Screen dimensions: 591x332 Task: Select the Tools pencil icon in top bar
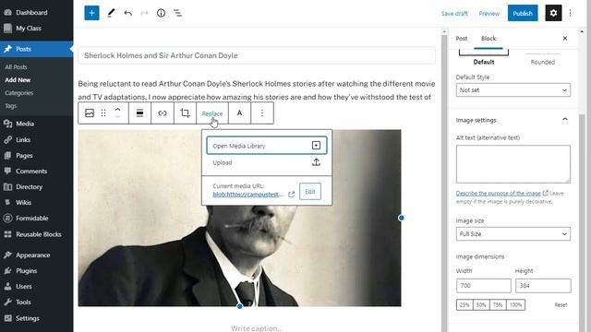click(x=111, y=13)
